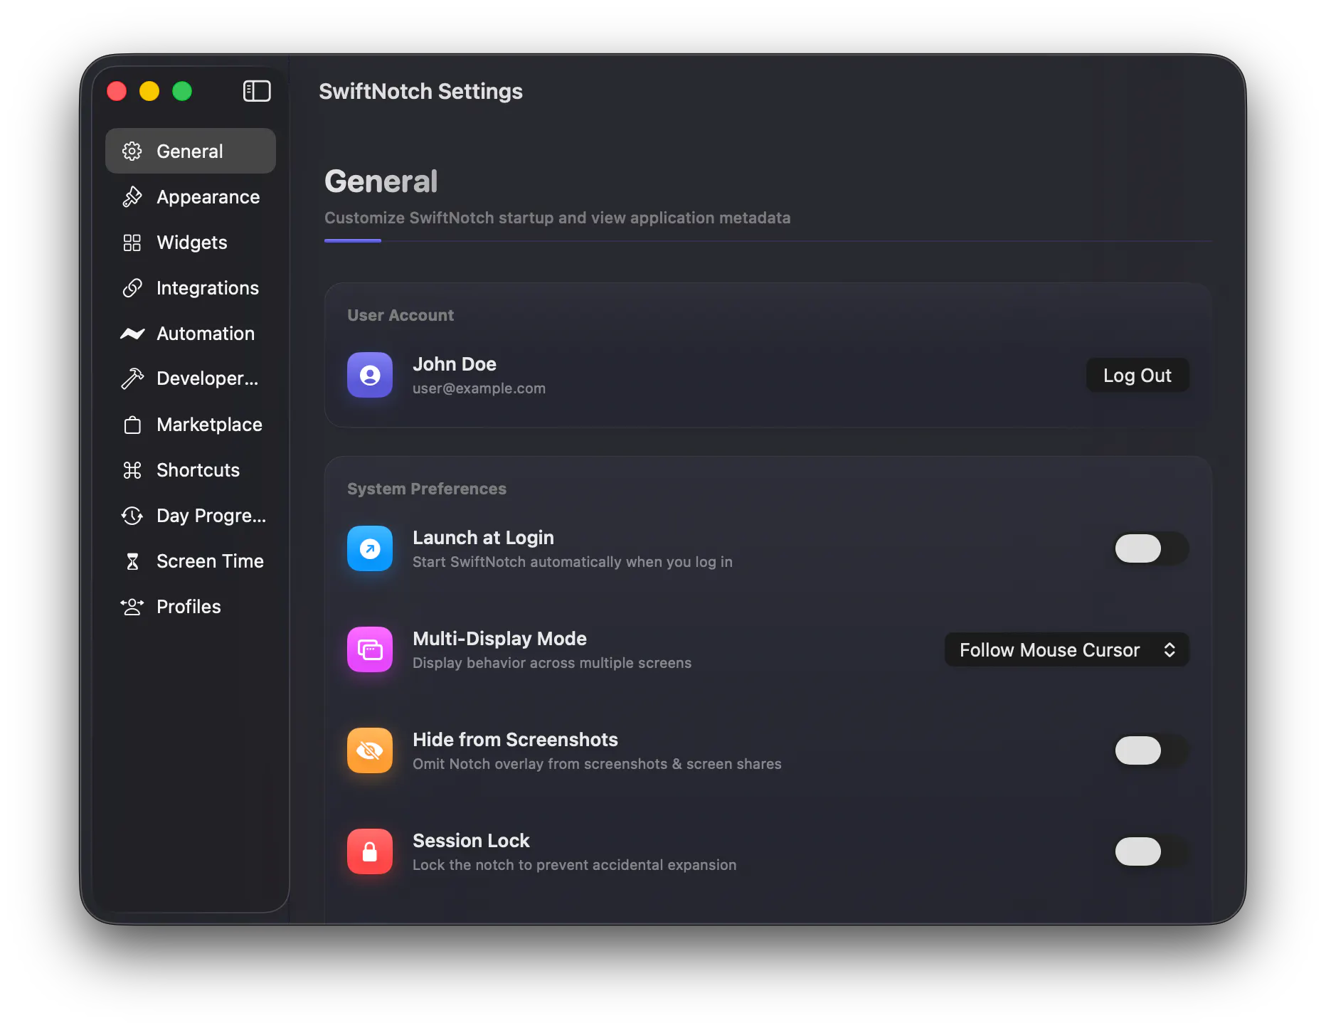Click the Profiles person icon
This screenshot has width=1326, height=1030.
pyautogui.click(x=132, y=607)
